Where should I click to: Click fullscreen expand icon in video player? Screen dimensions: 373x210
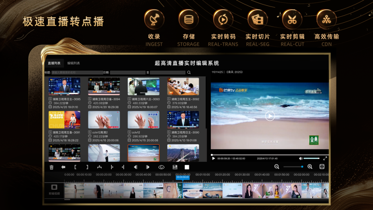(325, 158)
